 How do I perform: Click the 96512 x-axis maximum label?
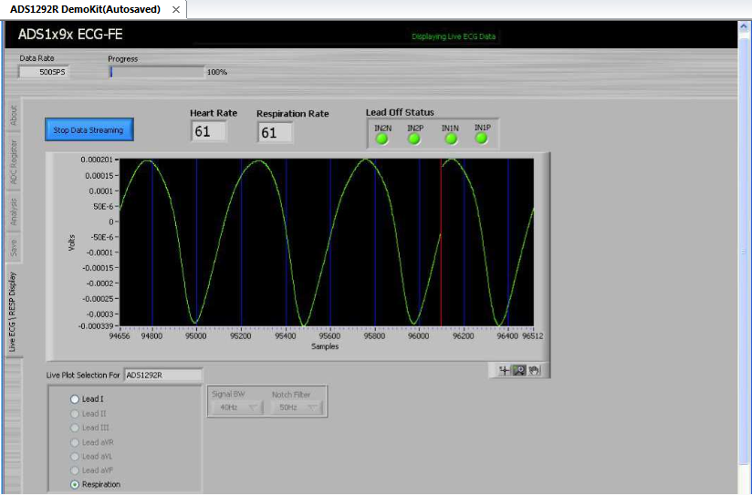(x=533, y=336)
